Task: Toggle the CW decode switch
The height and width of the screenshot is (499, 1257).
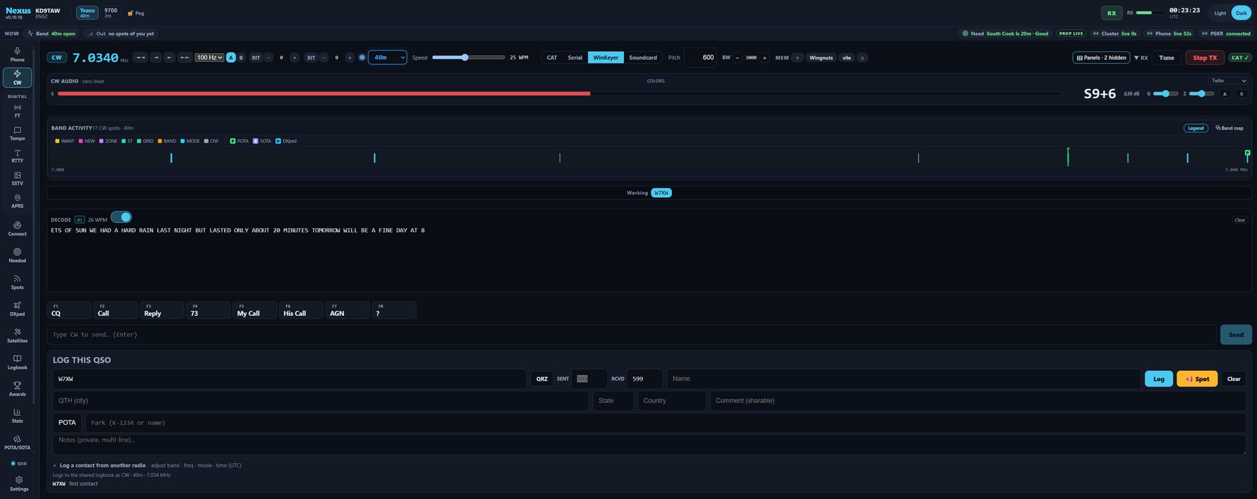Action: pos(121,217)
